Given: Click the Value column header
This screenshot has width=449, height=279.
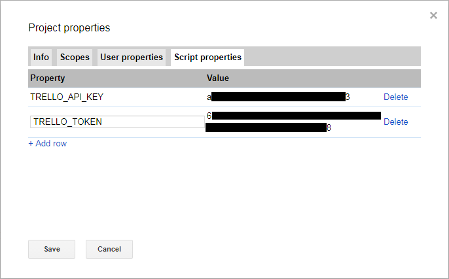Looking at the screenshot, I should [218, 78].
